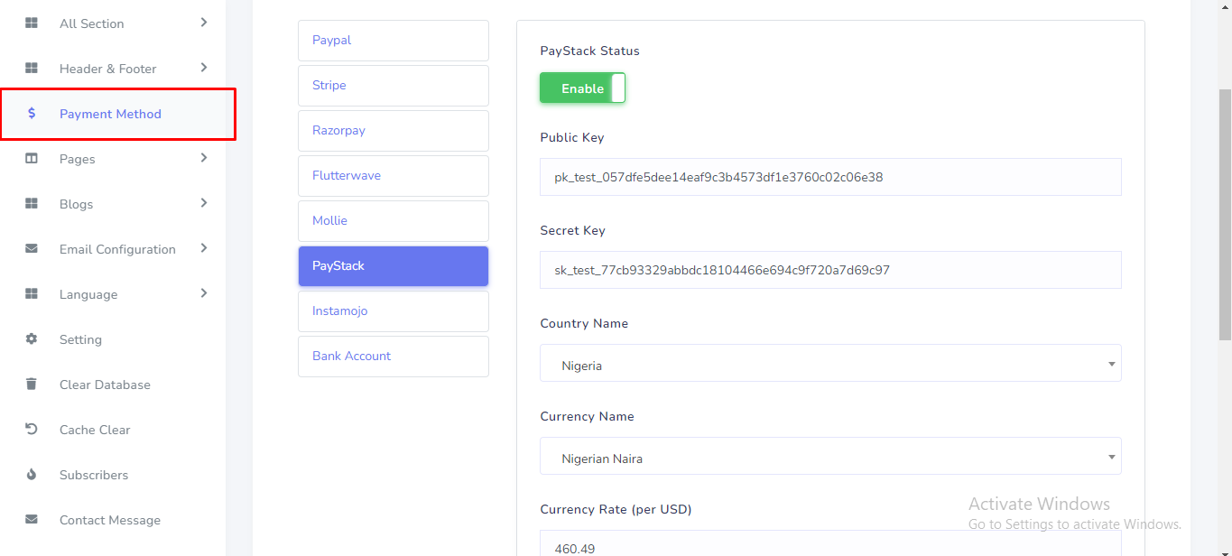Screen dimensions: 1232x556
Task: Click the Pages layout icon in sidebar
Action: point(32,159)
